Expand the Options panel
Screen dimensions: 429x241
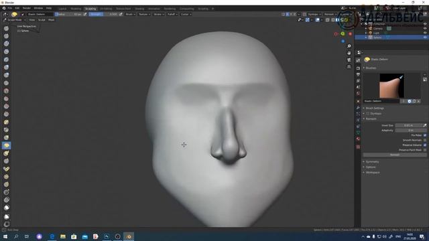371,167
